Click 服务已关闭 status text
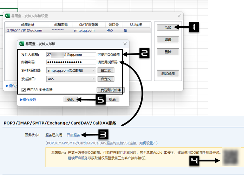 point(54,135)
